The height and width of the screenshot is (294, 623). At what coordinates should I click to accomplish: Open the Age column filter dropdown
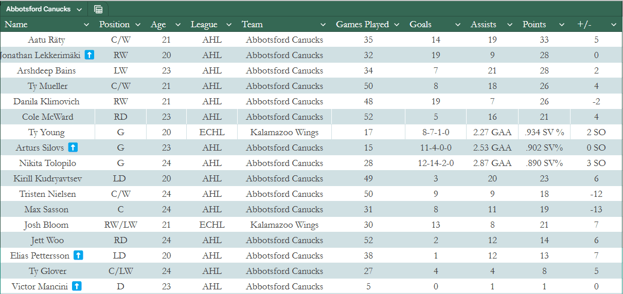coord(178,25)
